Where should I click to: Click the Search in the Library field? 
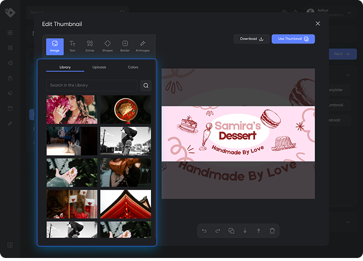click(x=91, y=86)
